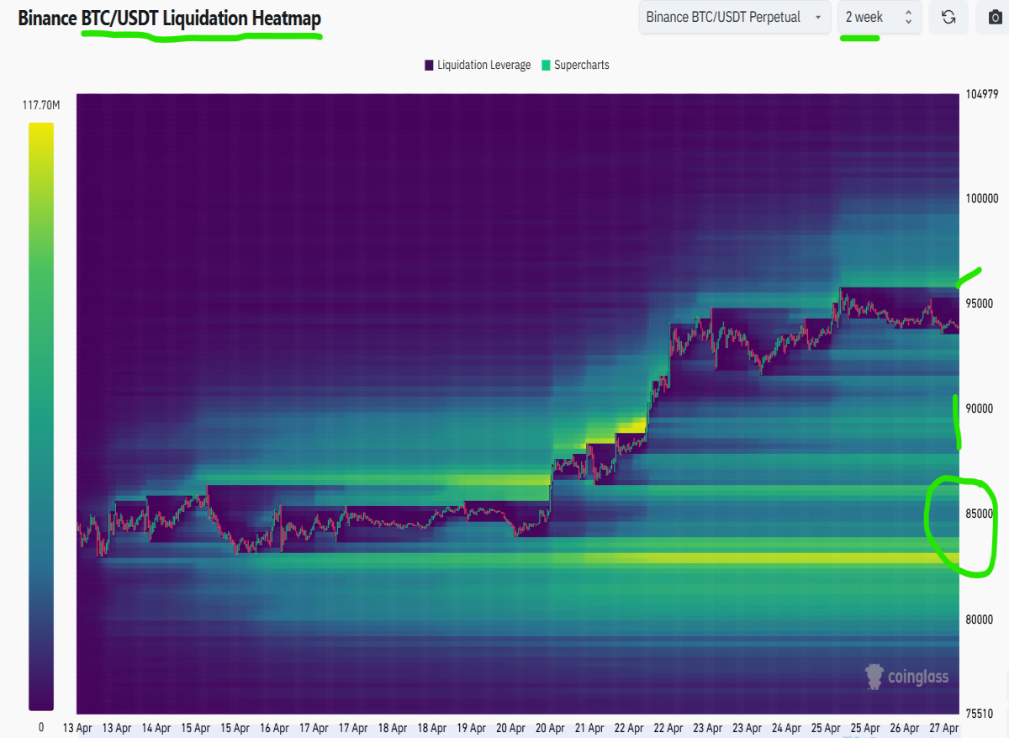Click the refresh chart icon
The width and height of the screenshot is (1009, 738).
click(x=948, y=17)
